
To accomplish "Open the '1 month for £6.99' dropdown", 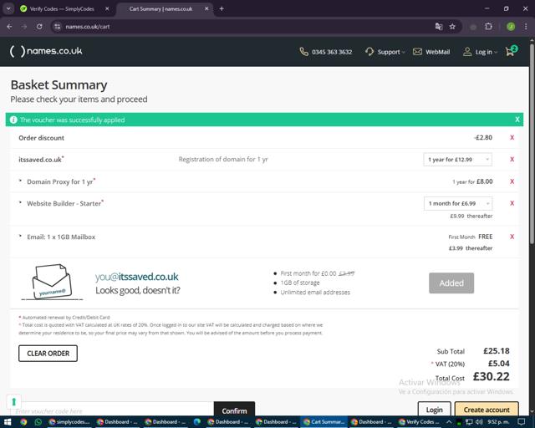I will coord(458,203).
